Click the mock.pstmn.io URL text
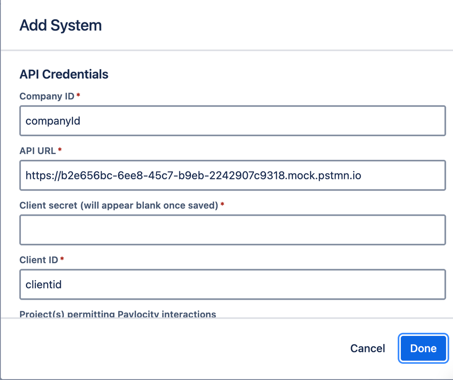Screen dimensions: 453x380 193,175
